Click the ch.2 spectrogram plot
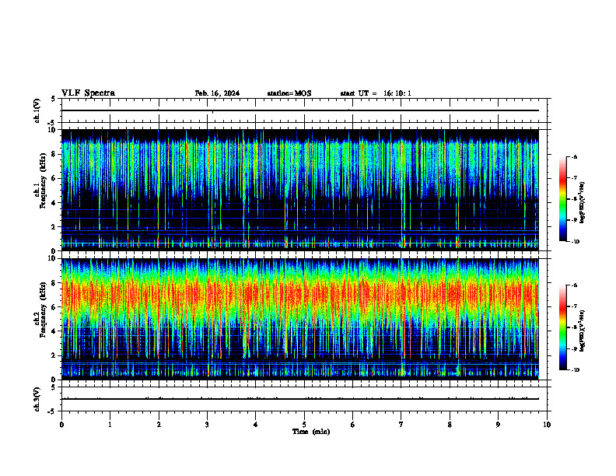 pos(300,319)
